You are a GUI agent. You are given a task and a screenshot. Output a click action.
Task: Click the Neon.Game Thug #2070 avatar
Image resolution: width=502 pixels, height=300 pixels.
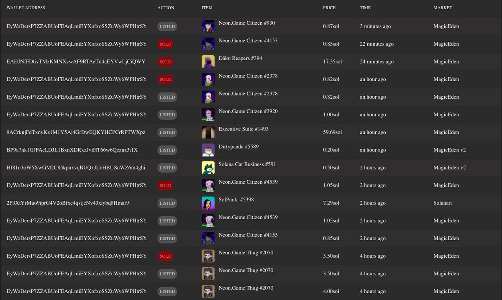(x=208, y=256)
